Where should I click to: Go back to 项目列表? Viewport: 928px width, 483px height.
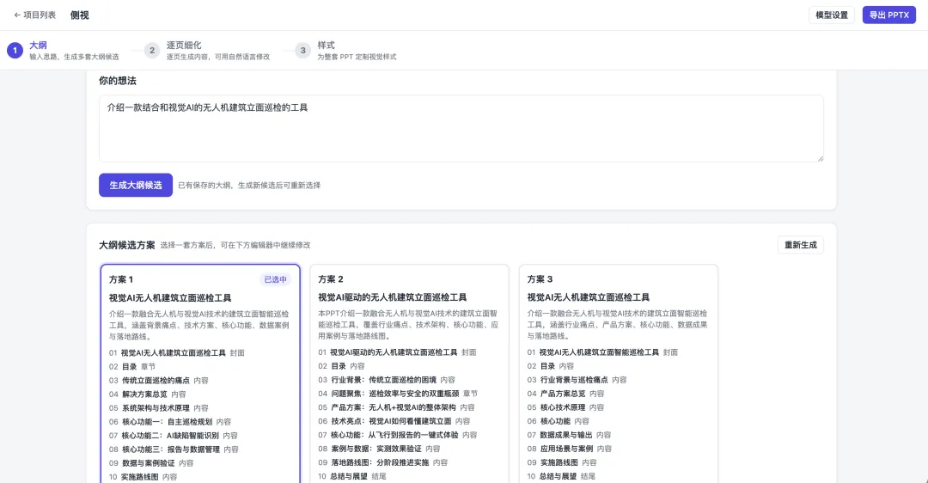coord(34,15)
